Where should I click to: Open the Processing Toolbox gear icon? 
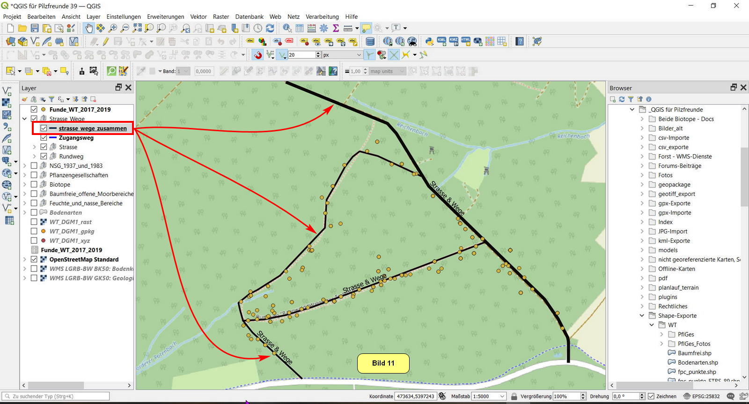tap(323, 28)
